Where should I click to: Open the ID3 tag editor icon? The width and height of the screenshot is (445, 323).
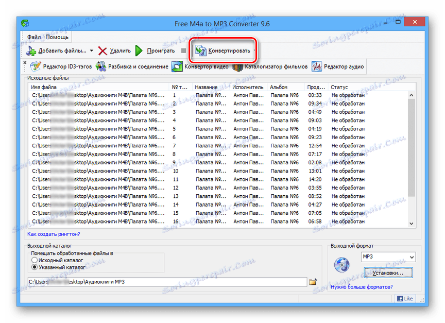(36, 66)
